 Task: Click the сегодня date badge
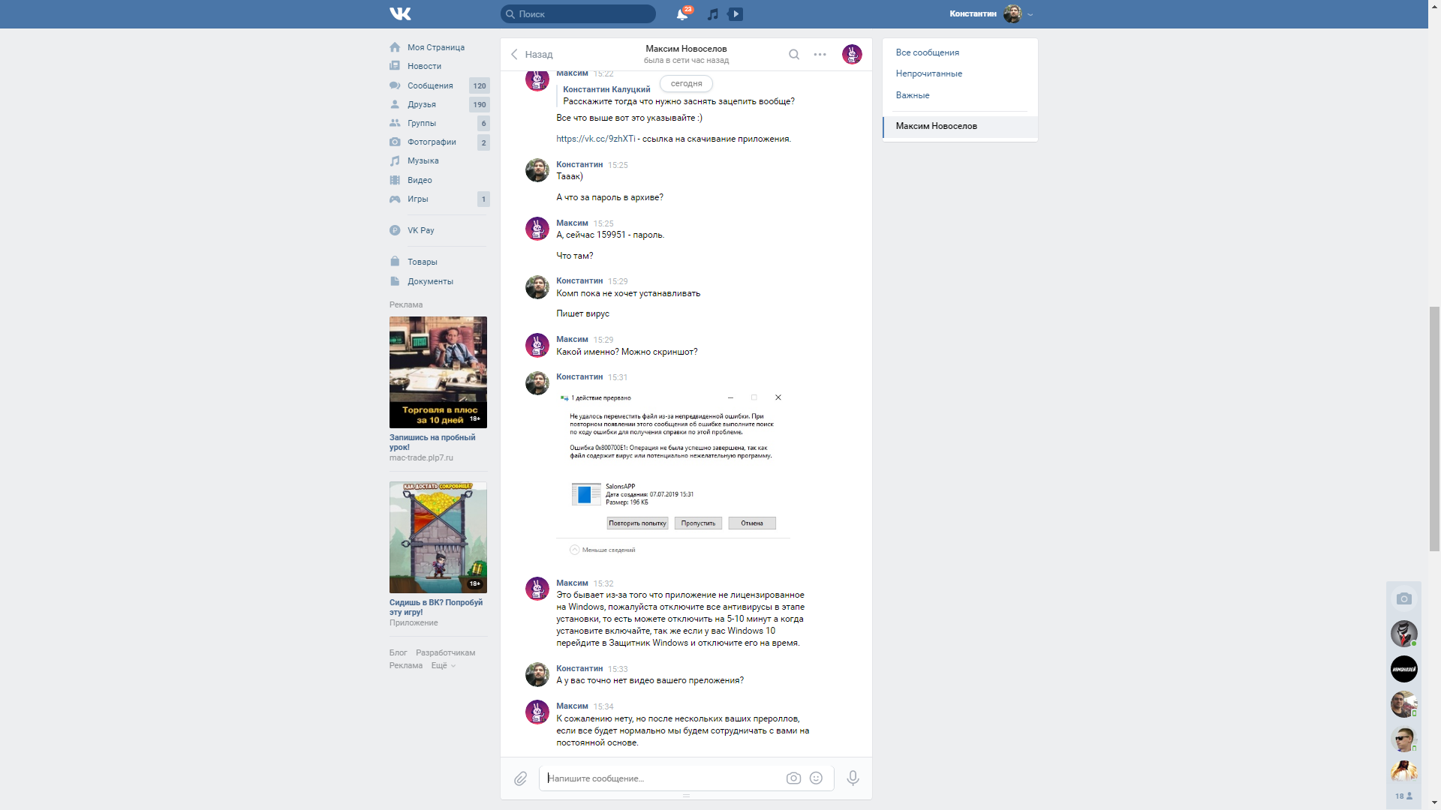point(686,83)
